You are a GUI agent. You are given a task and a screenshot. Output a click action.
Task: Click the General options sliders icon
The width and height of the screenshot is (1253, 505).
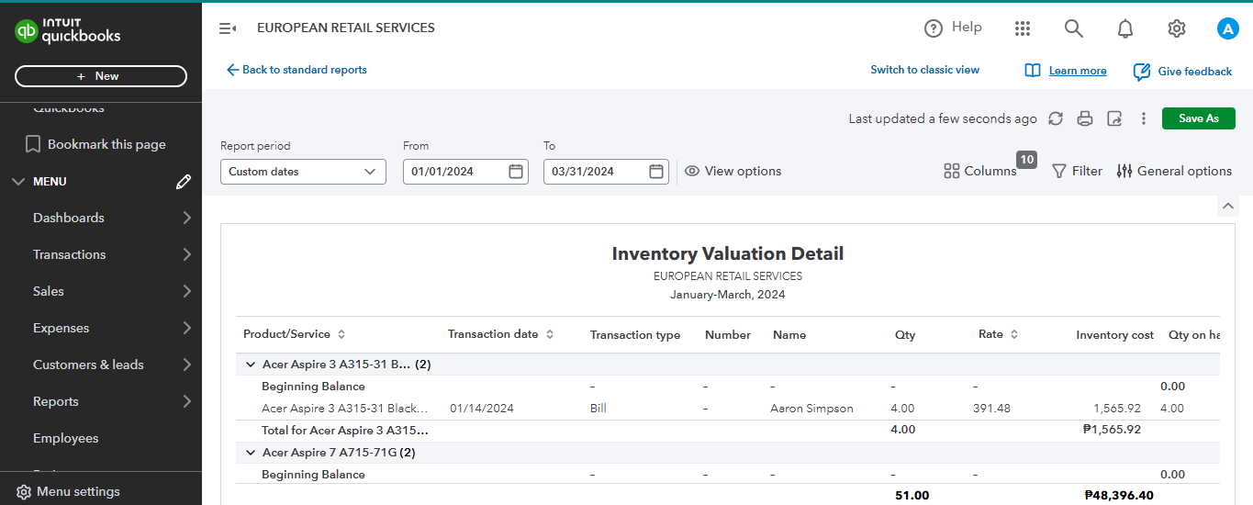(1124, 171)
